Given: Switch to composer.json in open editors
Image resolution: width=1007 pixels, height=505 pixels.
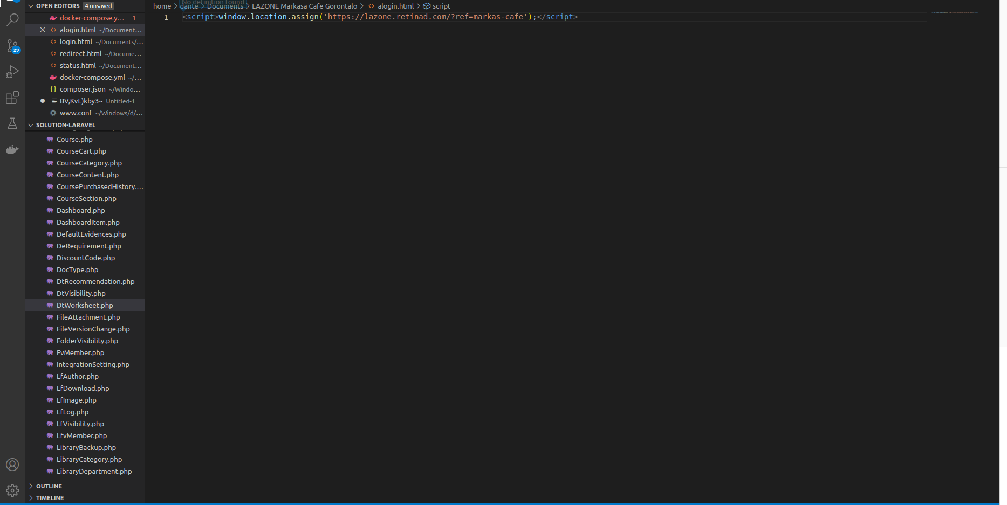Looking at the screenshot, I should [x=83, y=89].
